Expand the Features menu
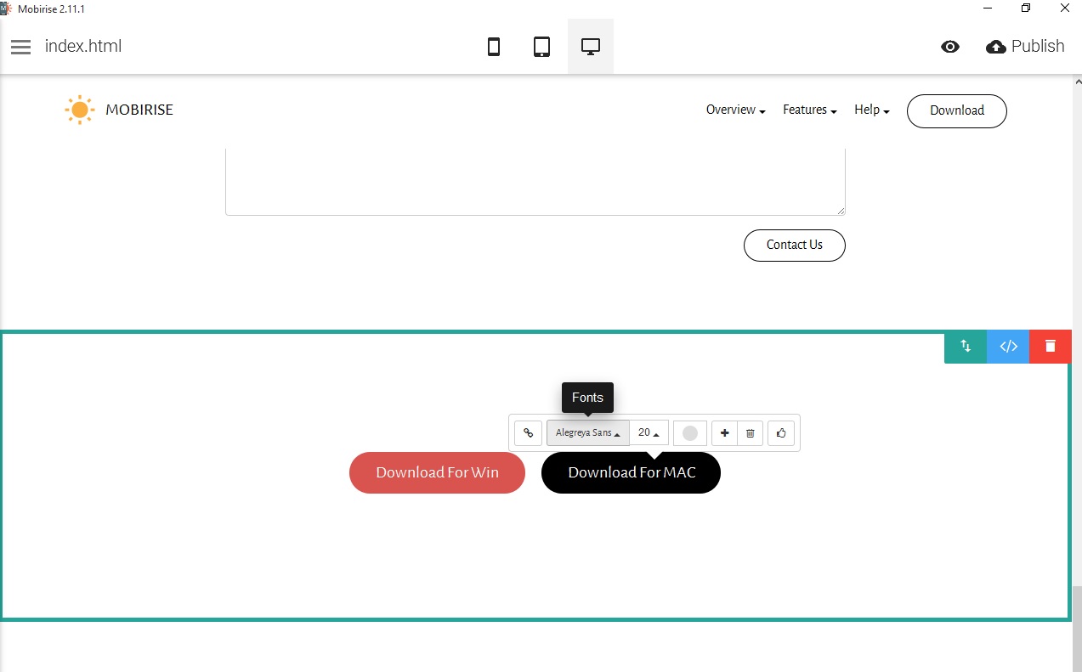 (x=807, y=110)
